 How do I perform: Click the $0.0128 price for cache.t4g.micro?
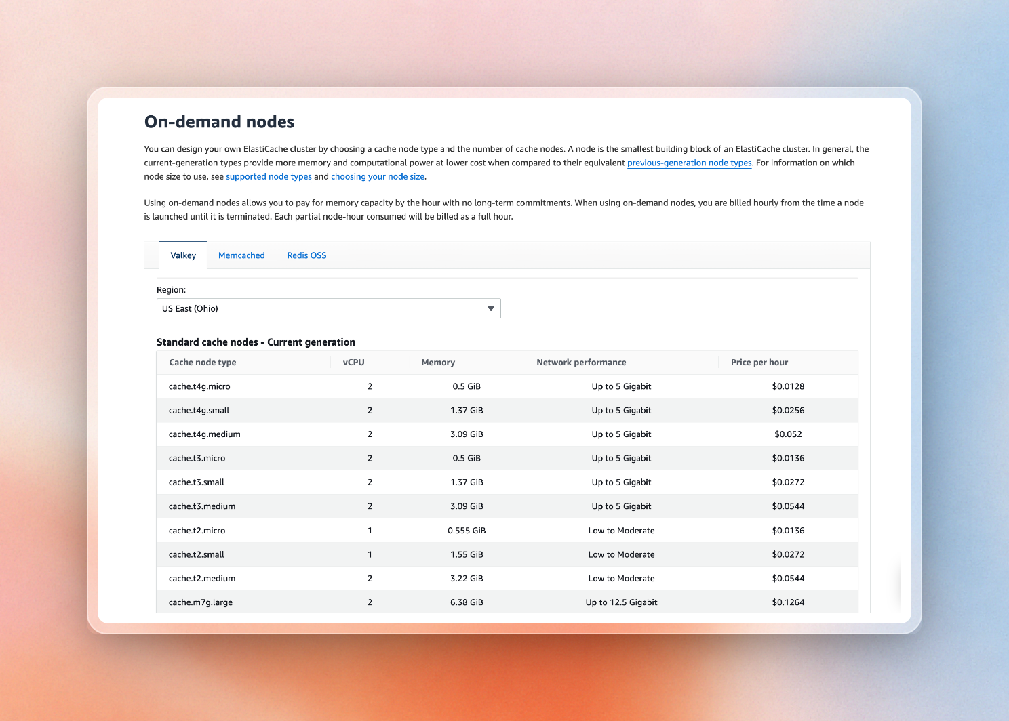pyautogui.click(x=788, y=386)
